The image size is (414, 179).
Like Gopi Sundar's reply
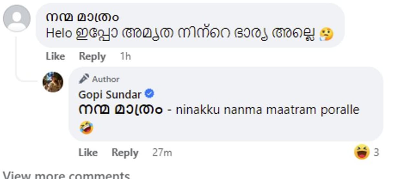[x=88, y=153]
